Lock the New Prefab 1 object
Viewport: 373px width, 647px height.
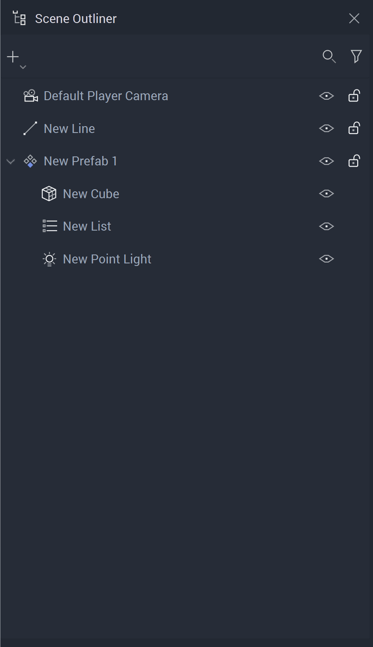click(354, 161)
